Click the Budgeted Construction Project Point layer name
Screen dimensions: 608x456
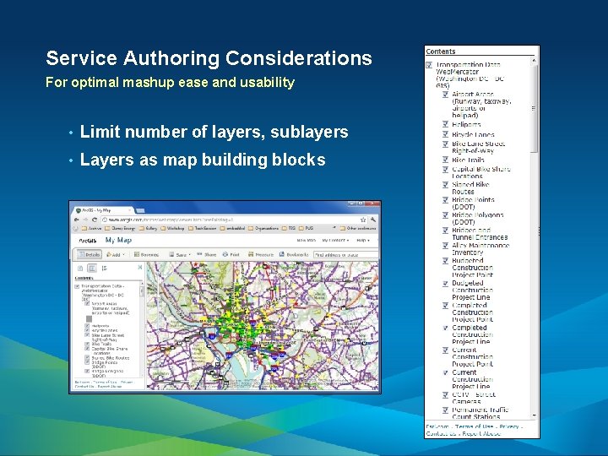tap(472, 268)
